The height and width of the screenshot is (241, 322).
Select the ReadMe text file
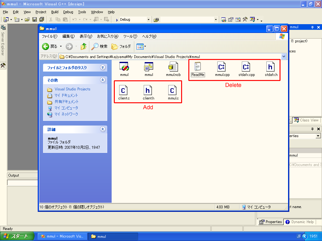(x=198, y=69)
